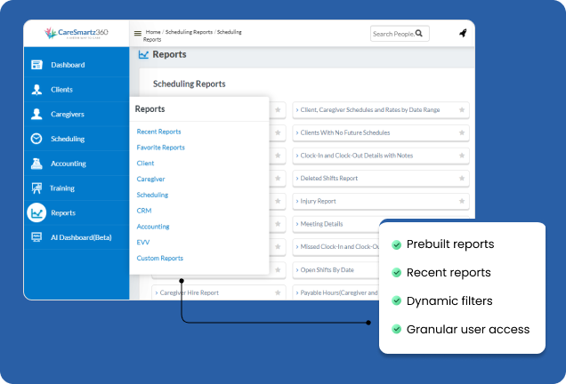
Task: Expand the Caregiver Hire Report
Action: [188, 292]
